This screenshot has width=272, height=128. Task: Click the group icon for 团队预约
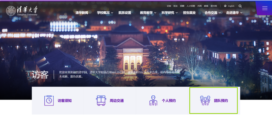(205, 101)
